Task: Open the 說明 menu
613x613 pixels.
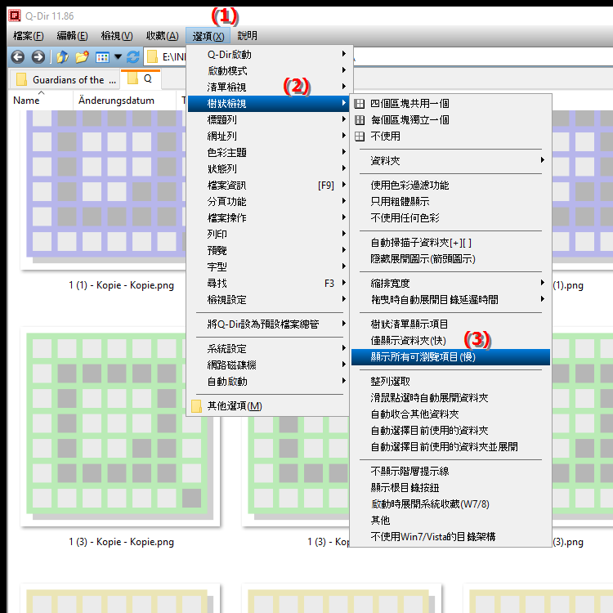Action: [247, 36]
